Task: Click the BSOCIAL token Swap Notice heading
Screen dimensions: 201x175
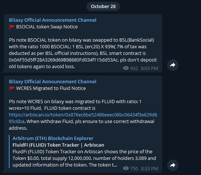Action: [x=47, y=27]
